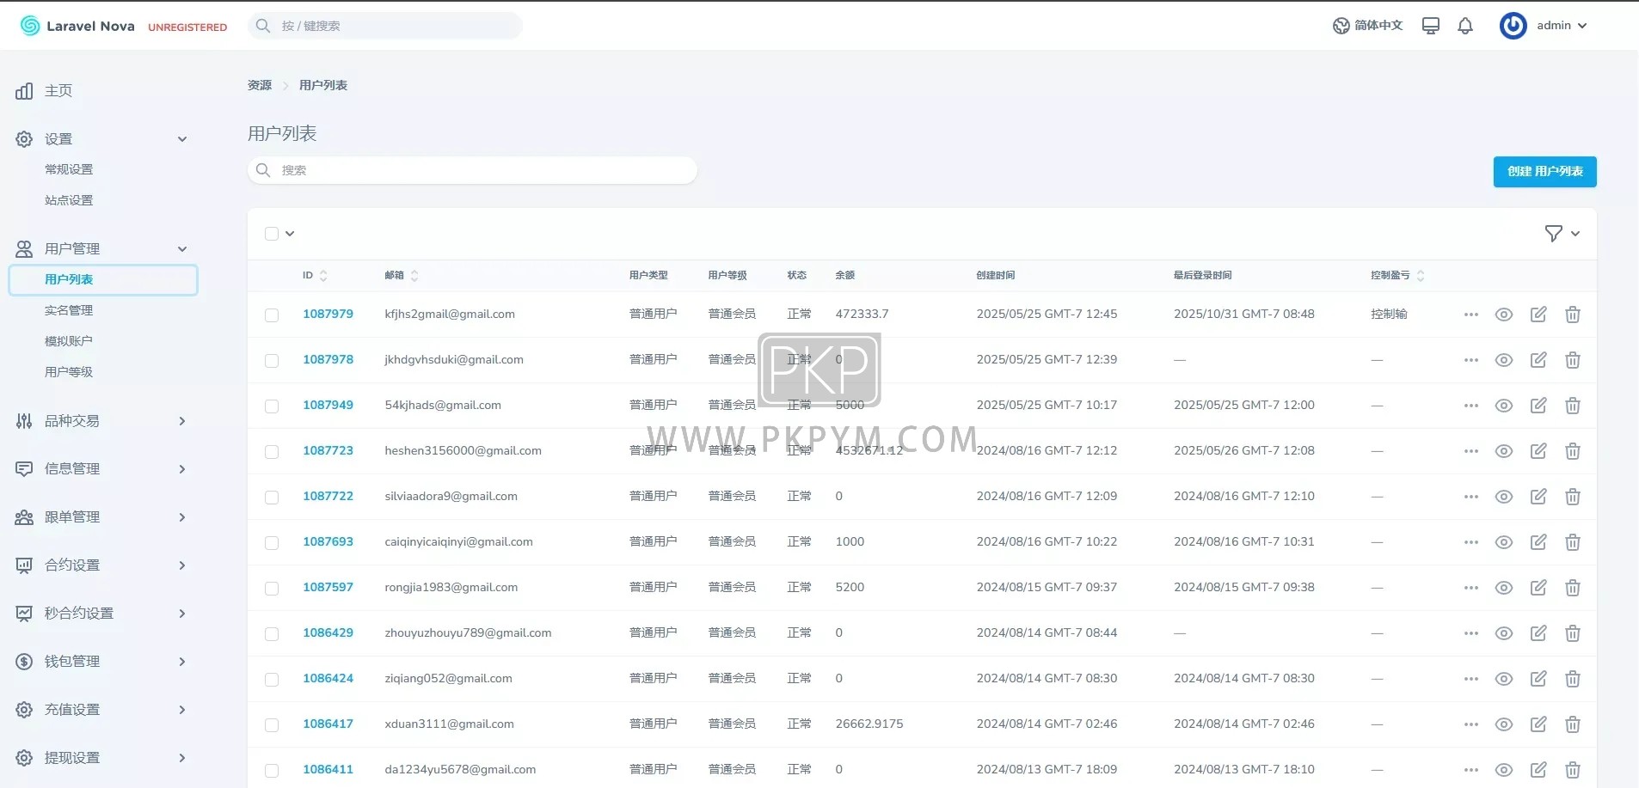Edit user 1087978 via the pencil icon
Image resolution: width=1639 pixels, height=788 pixels.
click(1538, 360)
